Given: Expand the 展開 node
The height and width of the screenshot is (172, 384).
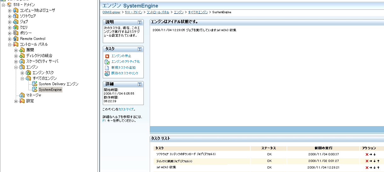Looking at the screenshot, I should (16, 50).
